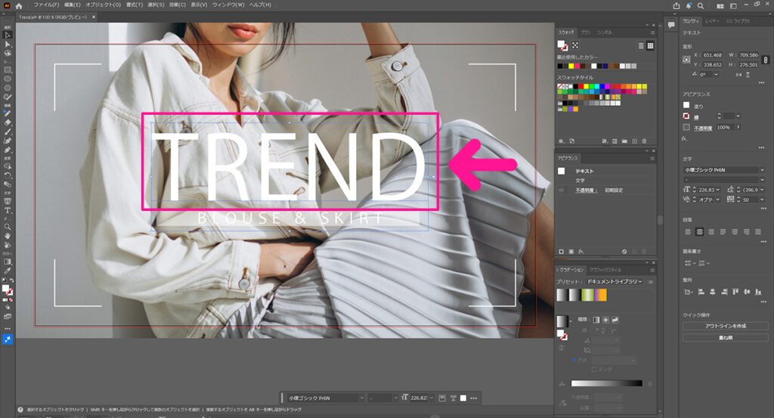
Task: Click the アウトラインを作成 button
Action: coord(725,326)
